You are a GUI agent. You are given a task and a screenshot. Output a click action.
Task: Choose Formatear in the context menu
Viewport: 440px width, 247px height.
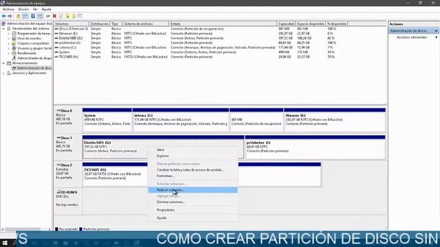click(192, 176)
